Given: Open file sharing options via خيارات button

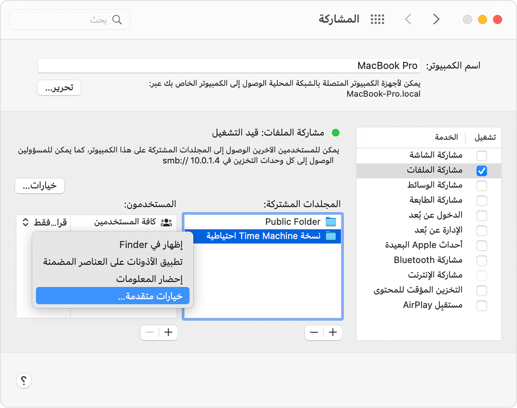Looking at the screenshot, I should coord(39,186).
